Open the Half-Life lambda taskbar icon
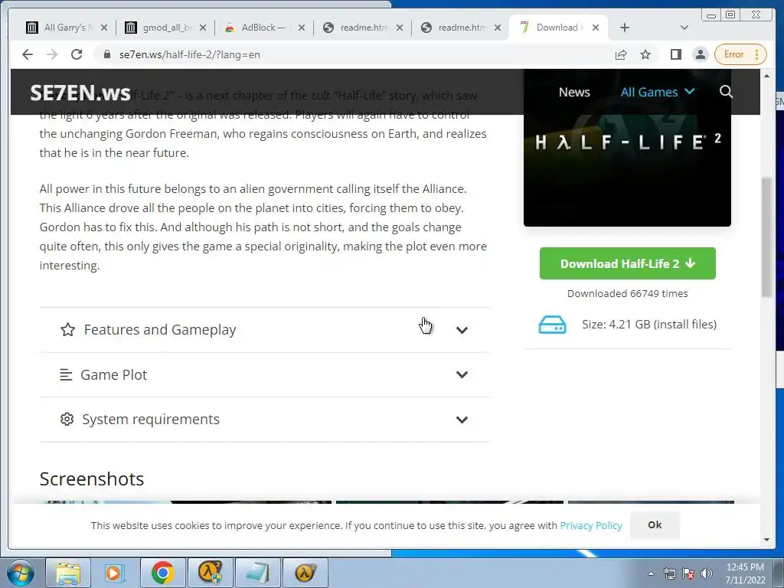This screenshot has height=588, width=784. [x=305, y=573]
